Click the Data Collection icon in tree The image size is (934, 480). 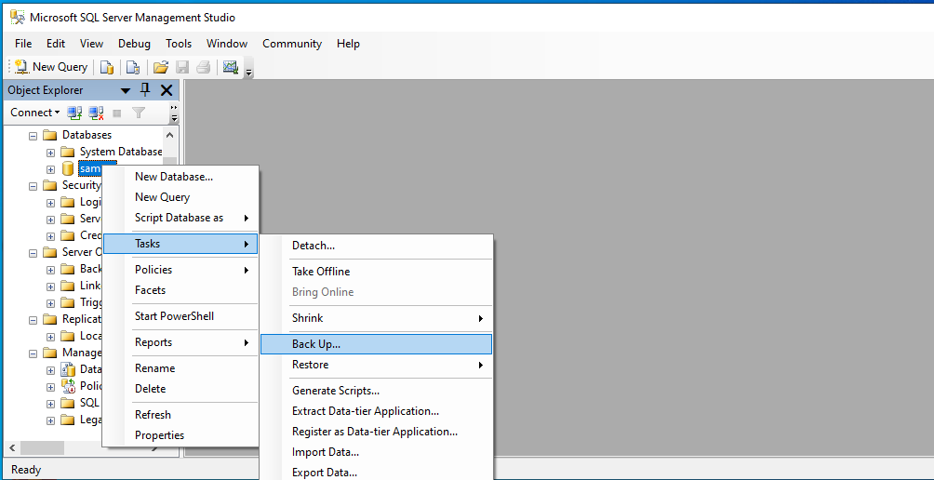tap(68, 369)
